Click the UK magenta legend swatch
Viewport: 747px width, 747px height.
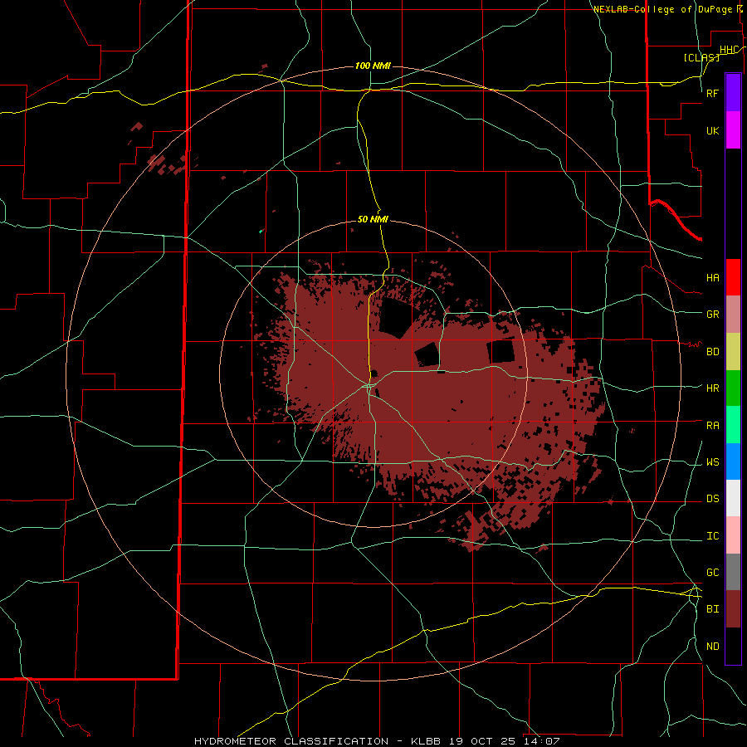[733, 130]
